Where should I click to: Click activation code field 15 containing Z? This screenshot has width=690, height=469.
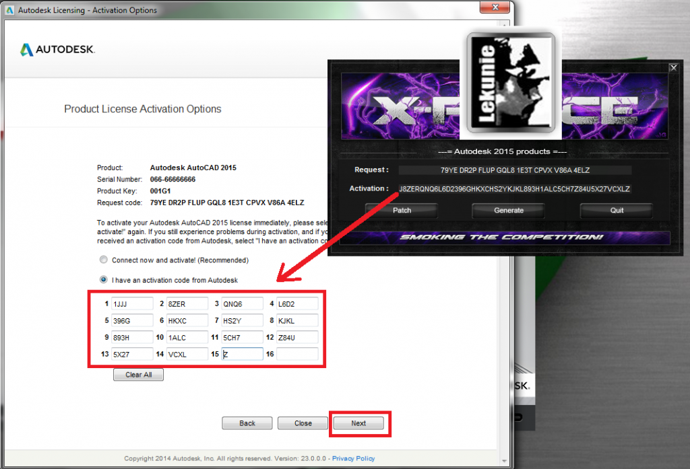coord(242,354)
